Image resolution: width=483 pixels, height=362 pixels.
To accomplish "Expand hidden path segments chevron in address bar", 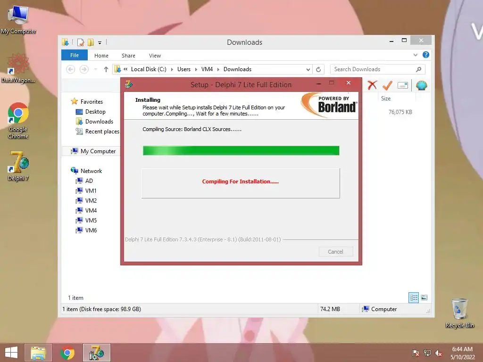I will pyautogui.click(x=125, y=69).
